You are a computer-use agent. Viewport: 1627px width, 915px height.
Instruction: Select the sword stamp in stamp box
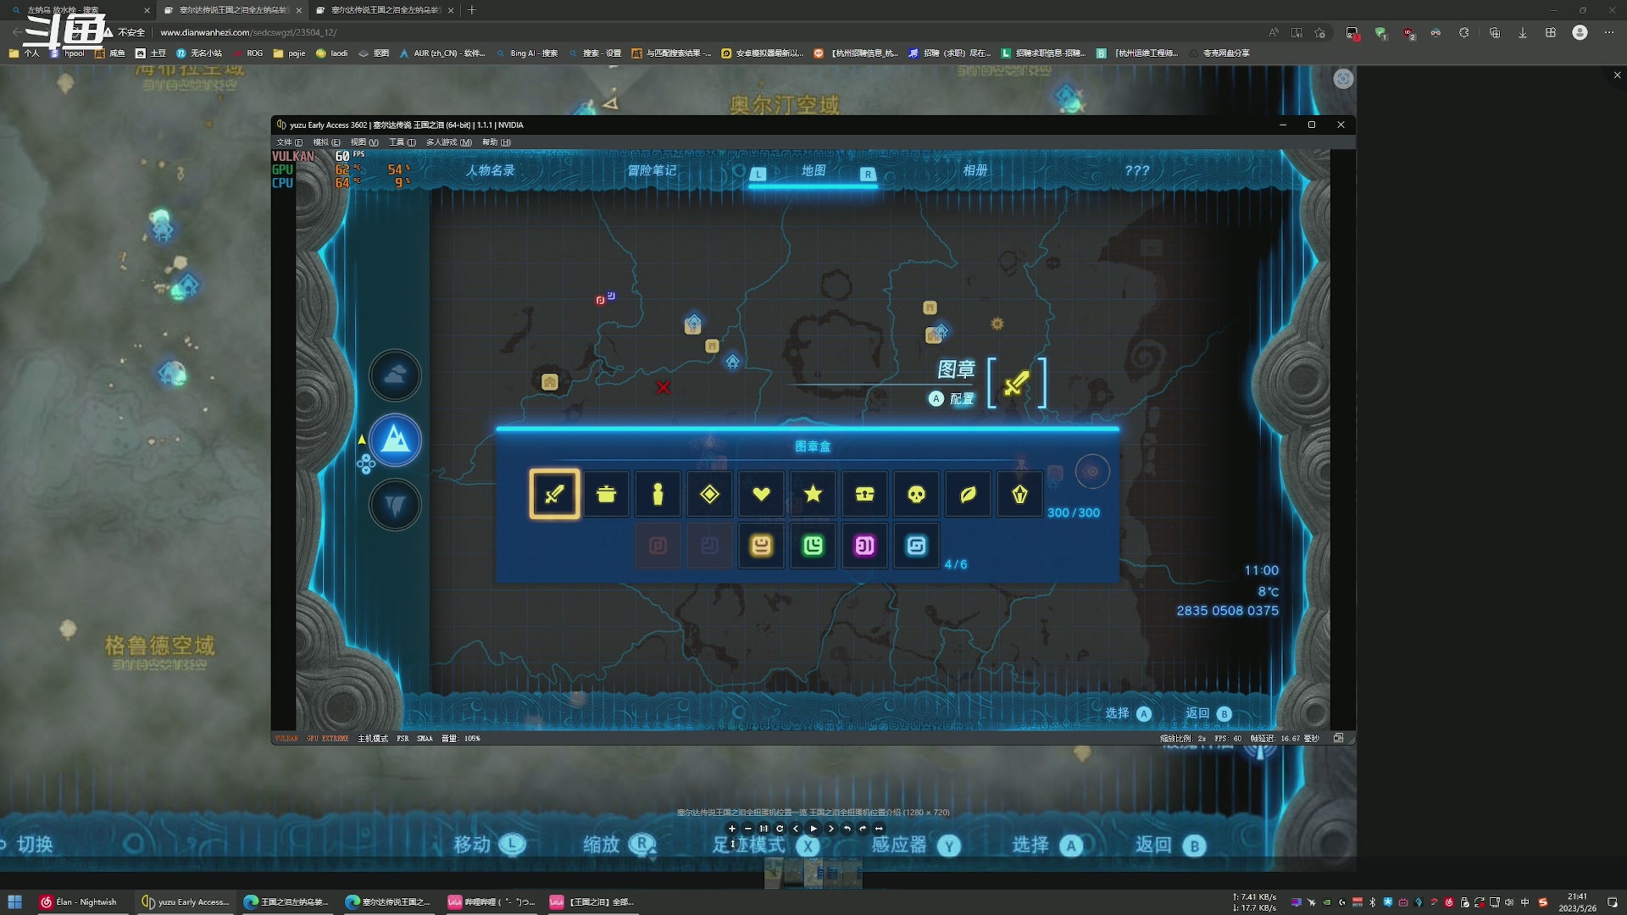coord(555,494)
